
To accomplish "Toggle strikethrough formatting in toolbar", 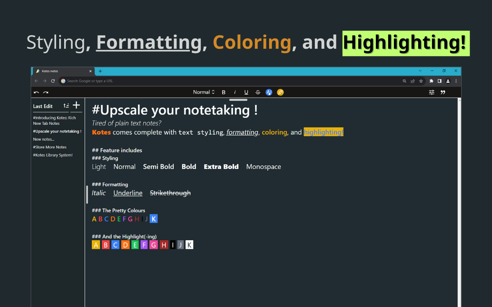I will pyautogui.click(x=258, y=92).
